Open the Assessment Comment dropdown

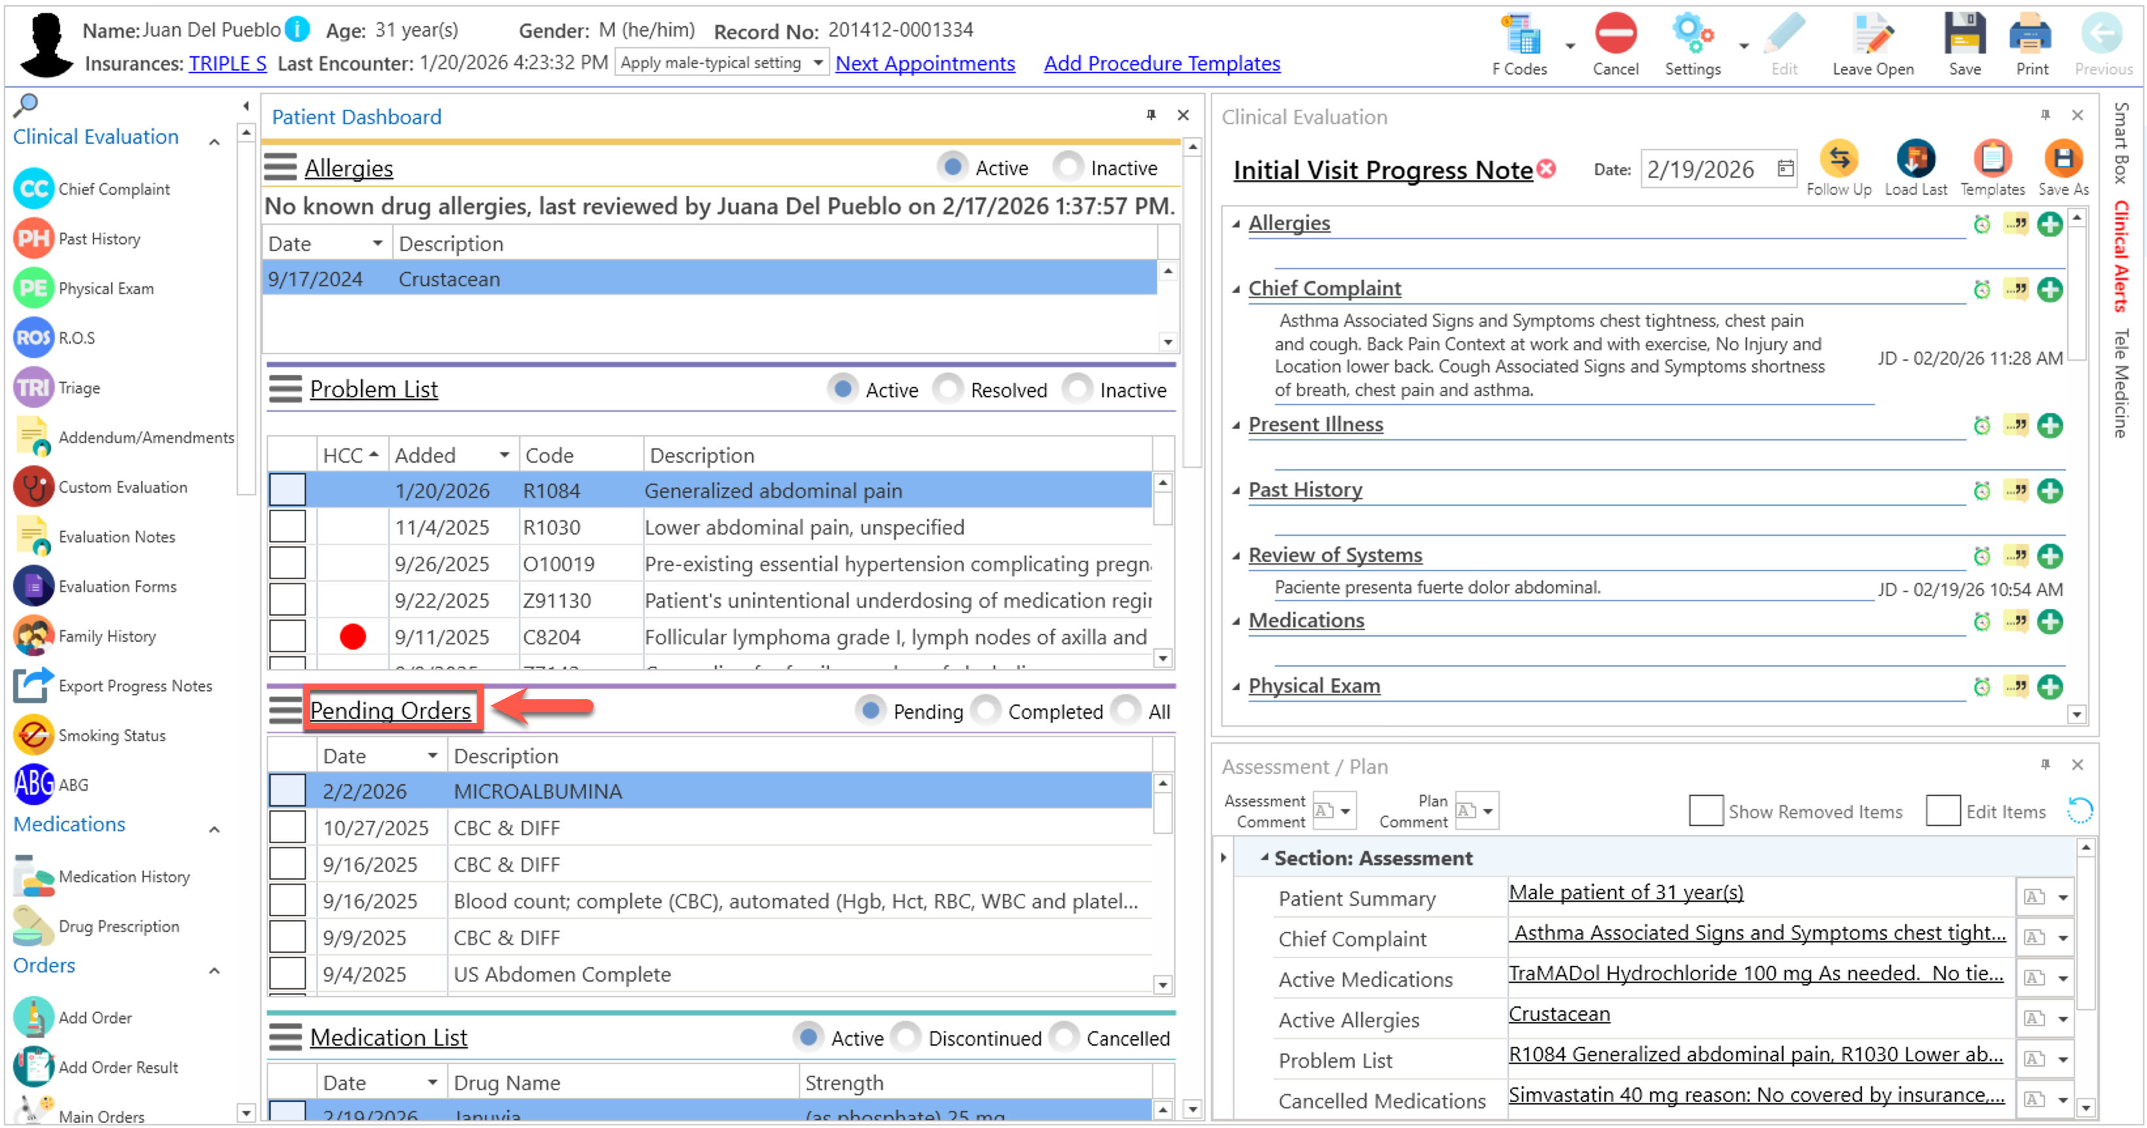pyautogui.click(x=1344, y=810)
